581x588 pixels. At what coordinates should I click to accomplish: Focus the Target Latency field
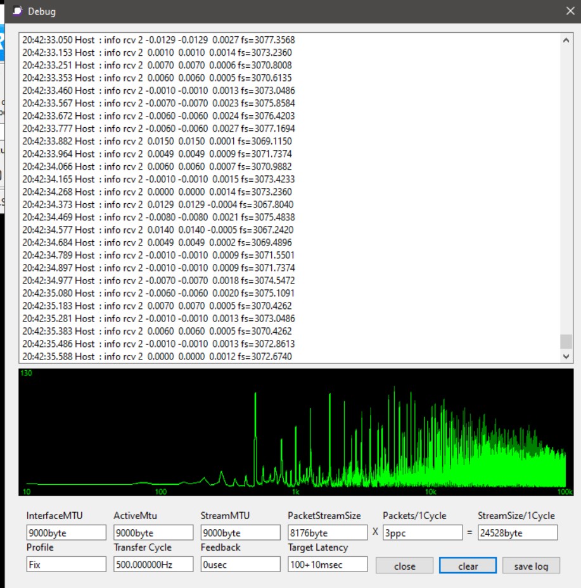click(327, 565)
